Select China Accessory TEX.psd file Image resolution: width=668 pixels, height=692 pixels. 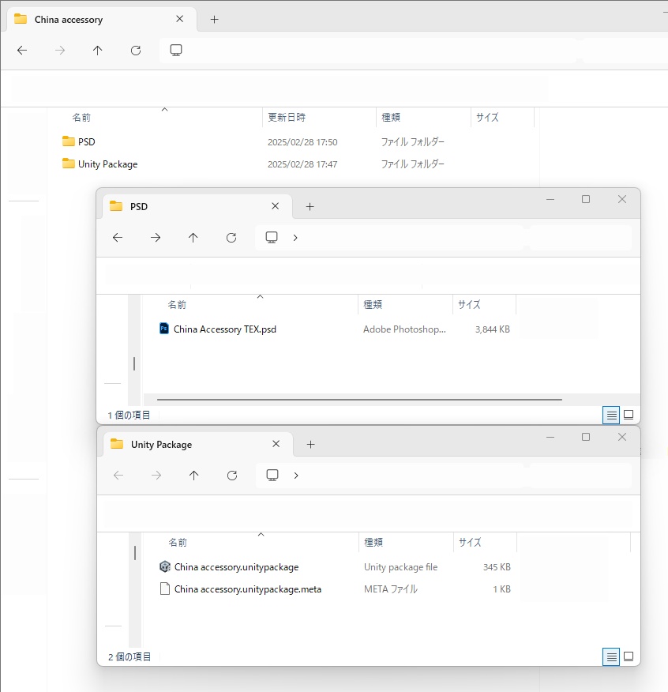tap(224, 329)
